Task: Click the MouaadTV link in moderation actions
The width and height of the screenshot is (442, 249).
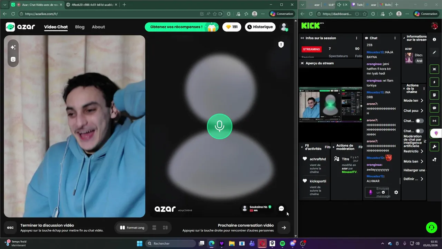Action: click(x=349, y=172)
